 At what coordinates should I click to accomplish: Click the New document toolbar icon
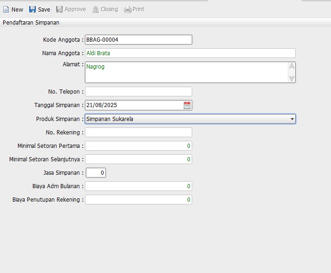pos(6,9)
